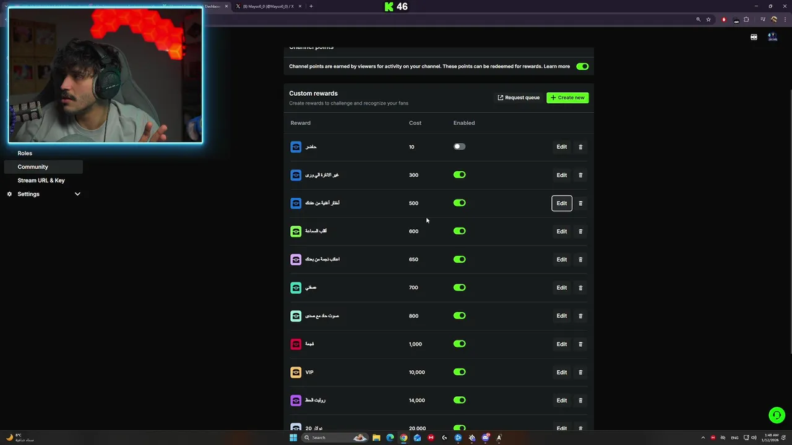Click the red reward icon in the 1,000-cost row

(296, 344)
